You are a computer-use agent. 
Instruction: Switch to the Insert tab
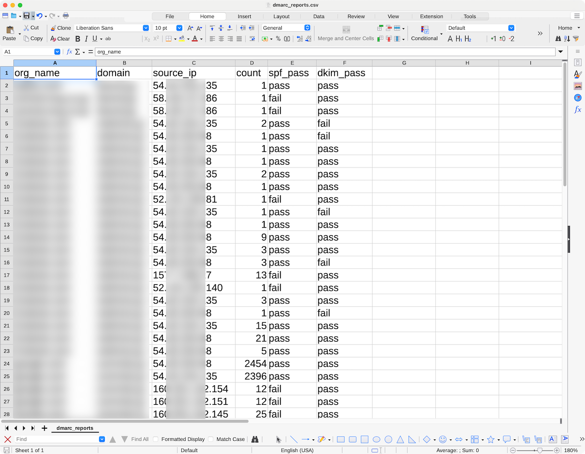pyautogui.click(x=244, y=17)
